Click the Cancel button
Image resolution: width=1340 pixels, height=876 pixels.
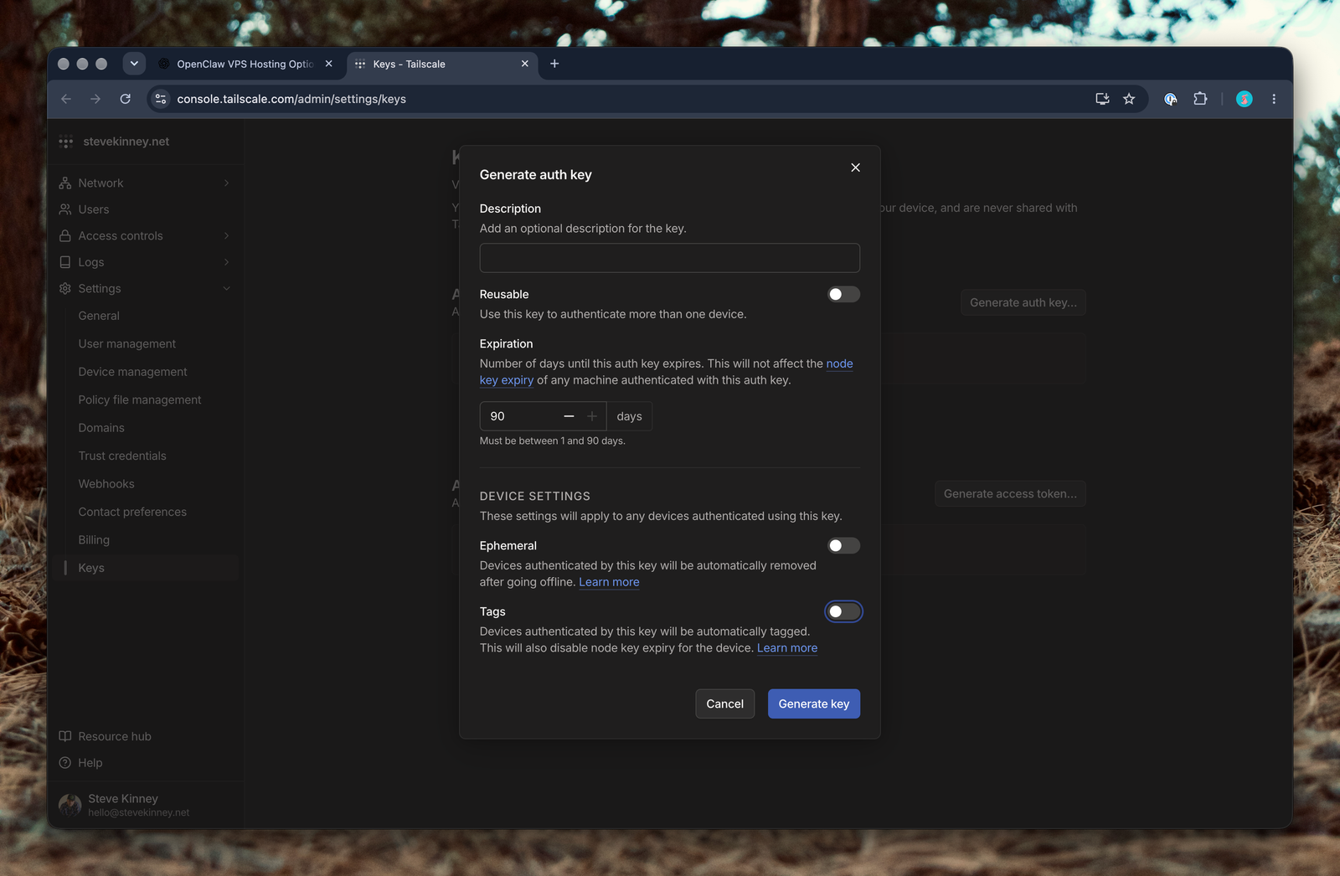click(x=724, y=703)
